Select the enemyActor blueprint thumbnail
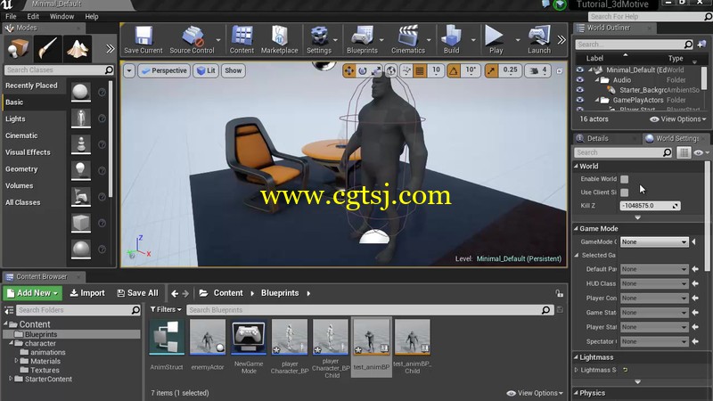 pyautogui.click(x=208, y=337)
